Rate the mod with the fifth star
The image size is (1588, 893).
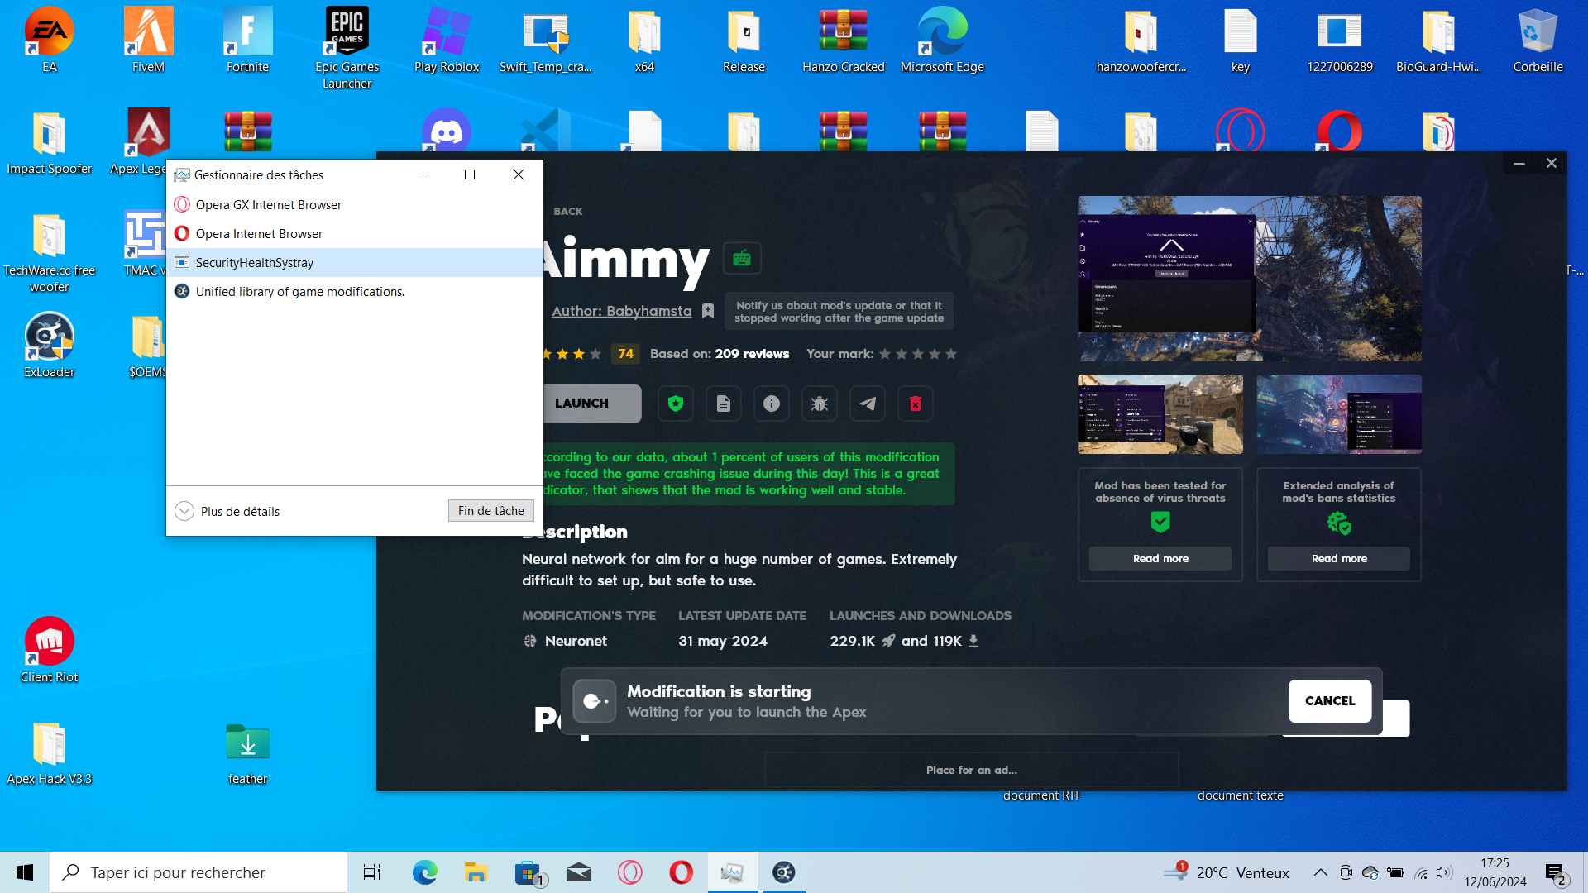coord(951,354)
